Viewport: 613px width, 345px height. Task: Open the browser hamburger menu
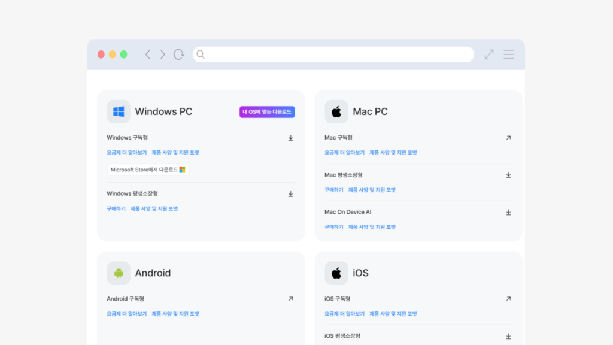click(x=509, y=55)
